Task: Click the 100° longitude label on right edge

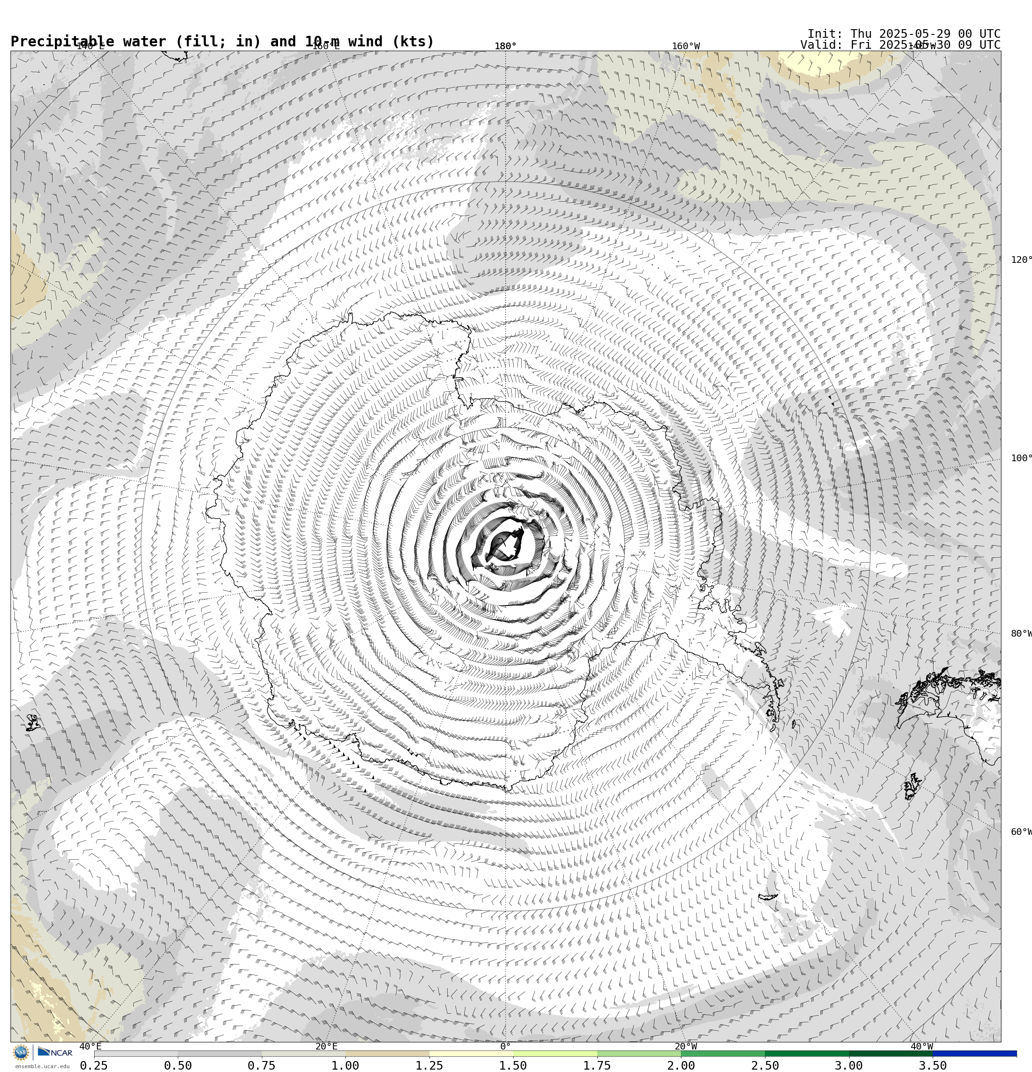Action: point(1021,458)
